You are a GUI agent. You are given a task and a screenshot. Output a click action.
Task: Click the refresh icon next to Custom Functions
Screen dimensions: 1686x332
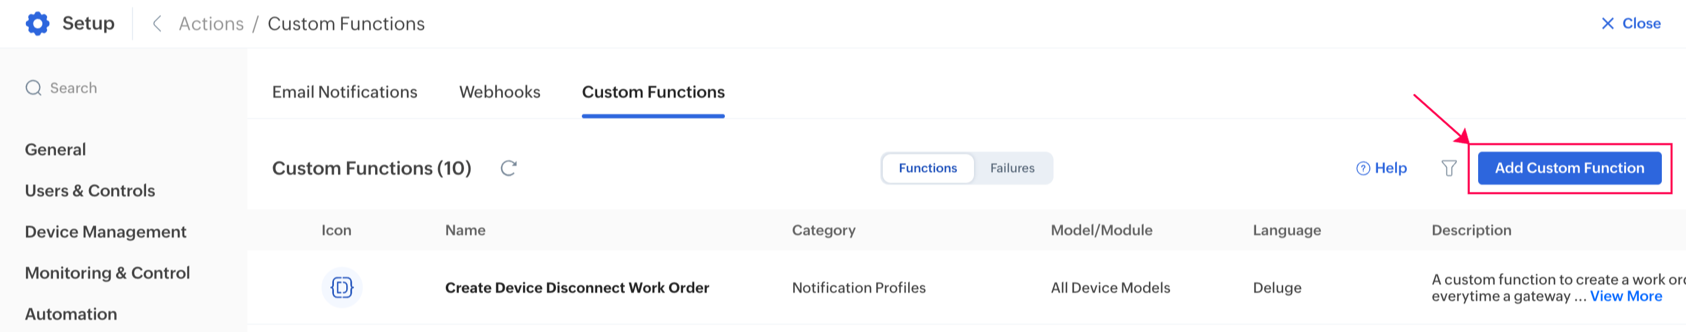(509, 169)
